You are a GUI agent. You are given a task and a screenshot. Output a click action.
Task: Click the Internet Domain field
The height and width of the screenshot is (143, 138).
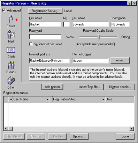pos(90,61)
